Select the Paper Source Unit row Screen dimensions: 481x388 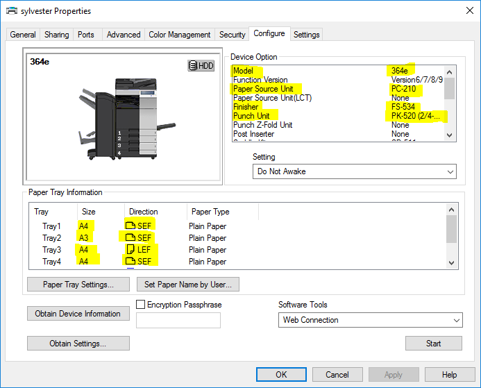point(338,89)
